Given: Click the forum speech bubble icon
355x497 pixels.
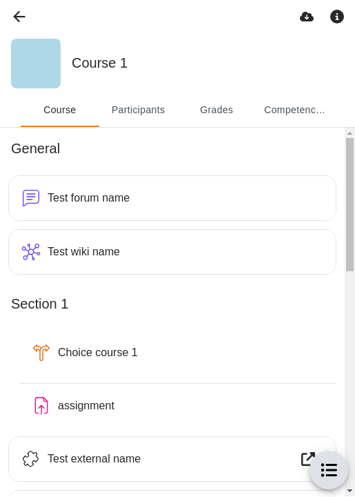Looking at the screenshot, I should pyautogui.click(x=31, y=198).
